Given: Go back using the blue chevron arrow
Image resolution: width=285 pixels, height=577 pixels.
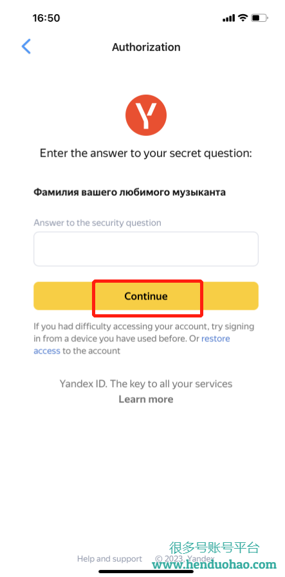Looking at the screenshot, I should 26,47.
